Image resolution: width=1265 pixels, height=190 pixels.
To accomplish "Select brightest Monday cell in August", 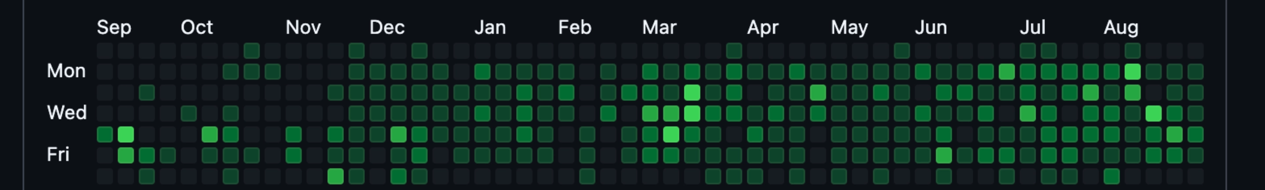I will pos(1132,71).
